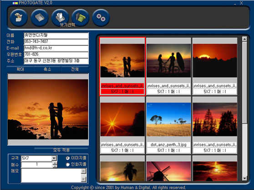Click filename label under the bicycle couple thumbnail
The width and height of the screenshot is (254, 190).
coord(168,86)
